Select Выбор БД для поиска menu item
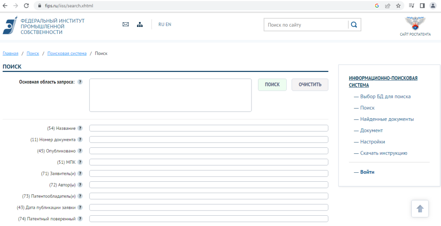Viewport: 441px width, 226px height. tap(385, 97)
